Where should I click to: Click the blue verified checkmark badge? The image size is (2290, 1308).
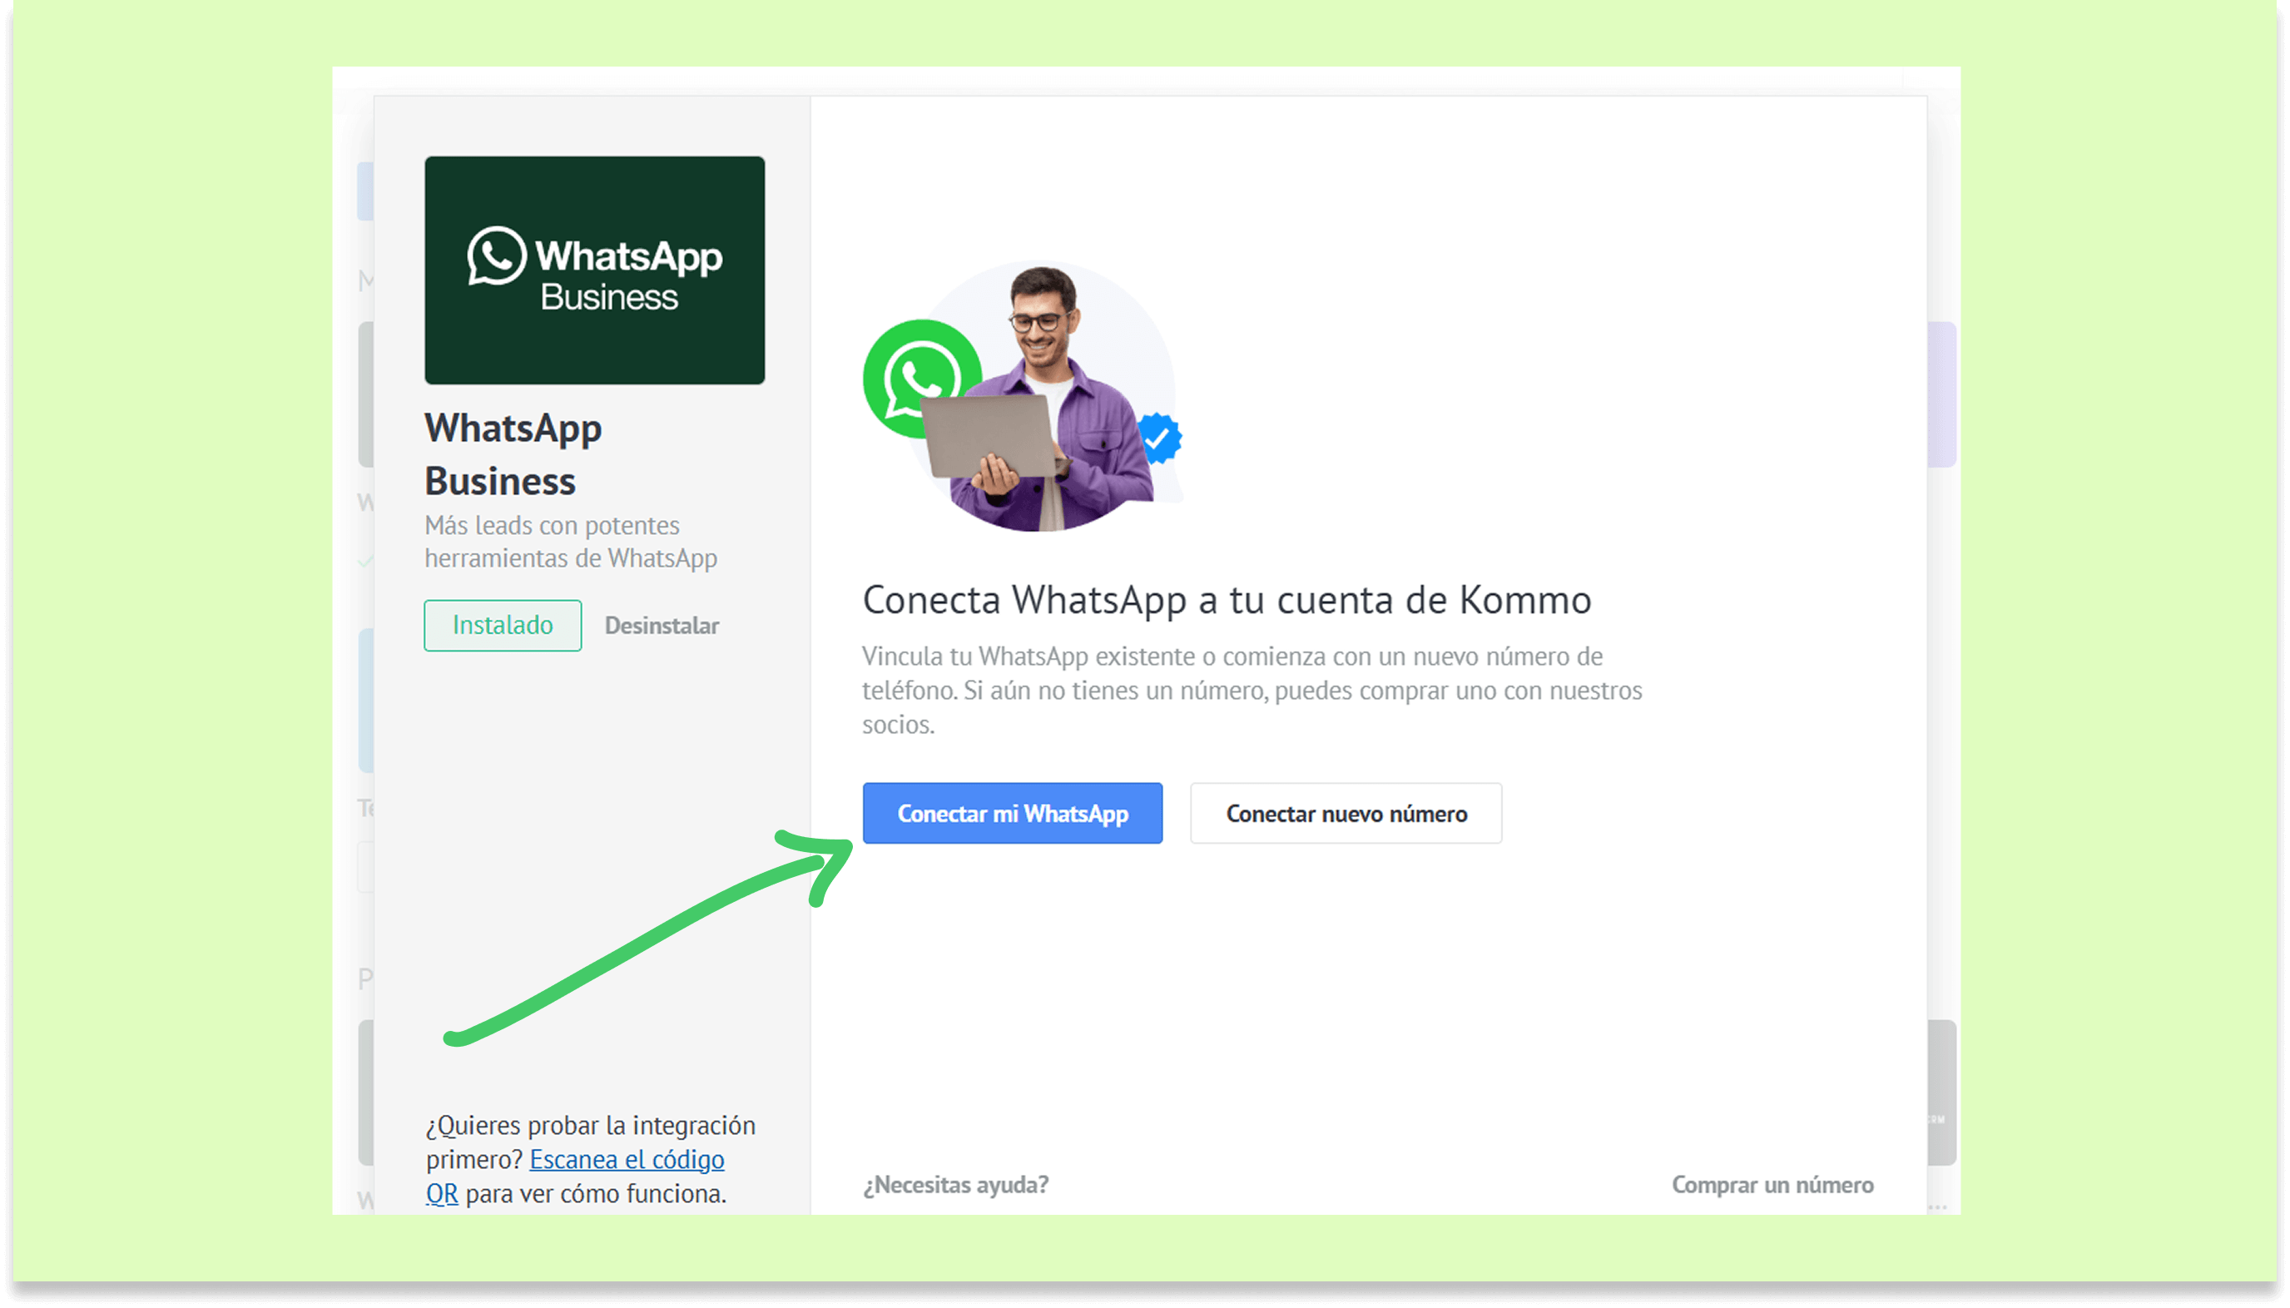1159,438
